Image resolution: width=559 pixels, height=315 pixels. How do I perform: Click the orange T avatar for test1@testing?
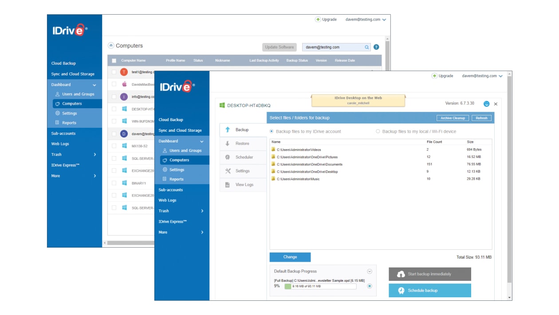[x=124, y=72]
